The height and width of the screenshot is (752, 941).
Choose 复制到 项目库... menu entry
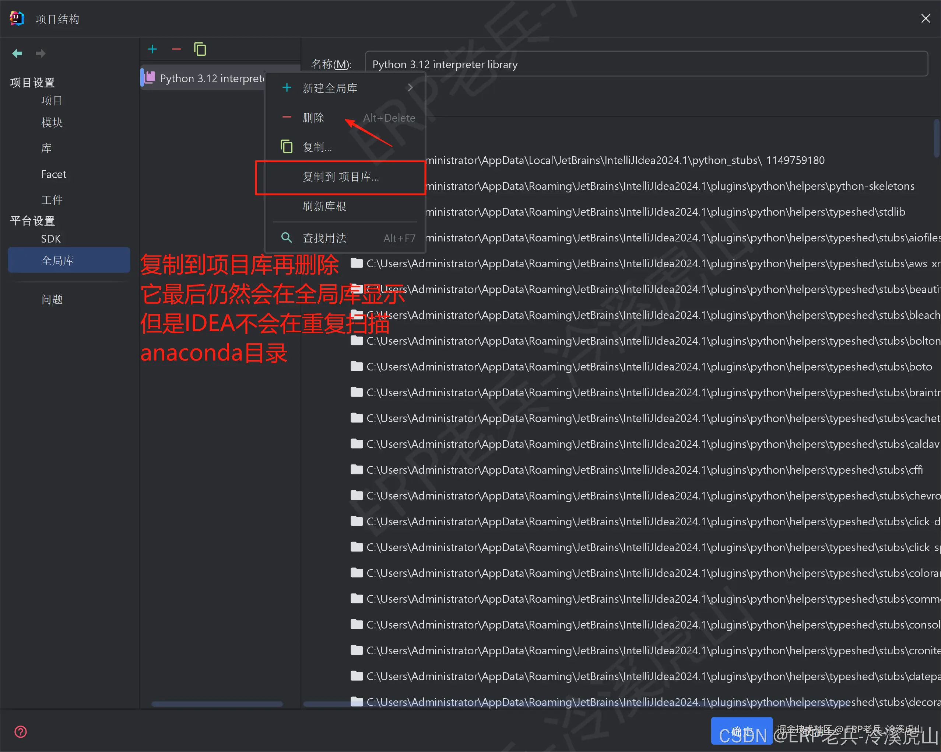[340, 177]
